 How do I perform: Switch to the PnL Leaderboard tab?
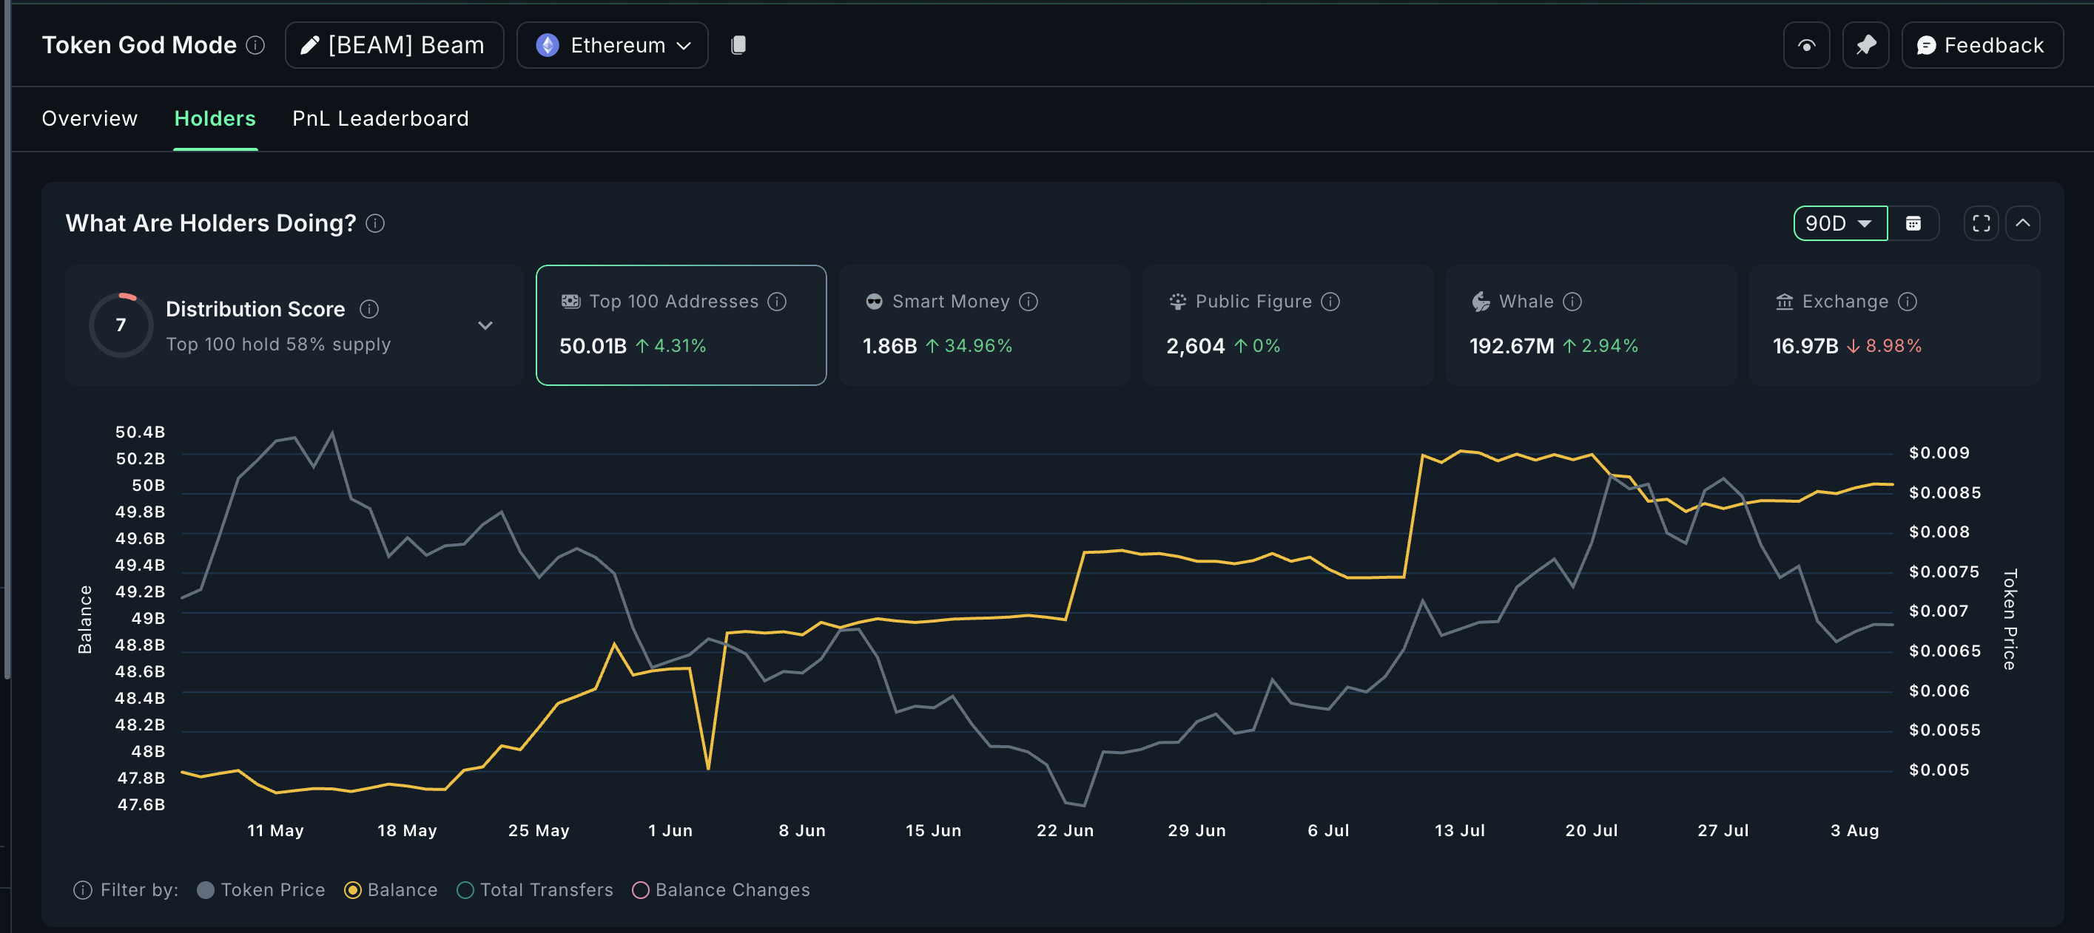coord(380,118)
